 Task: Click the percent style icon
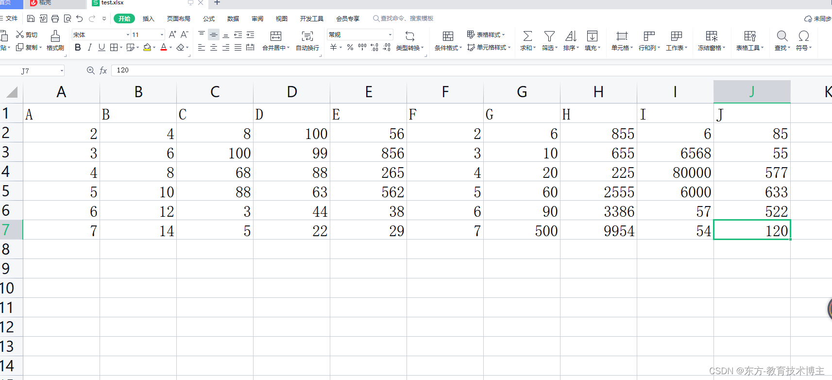tap(350, 47)
